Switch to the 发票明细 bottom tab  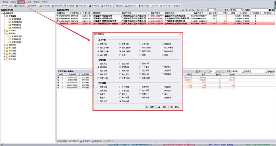(x=73, y=141)
